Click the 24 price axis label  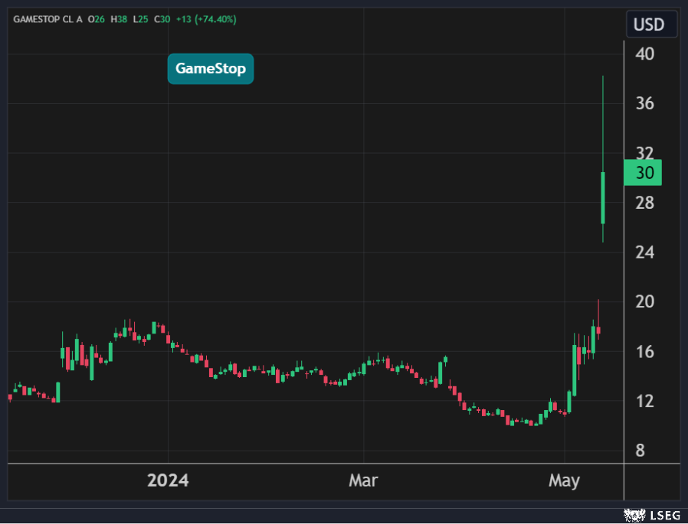click(x=644, y=252)
